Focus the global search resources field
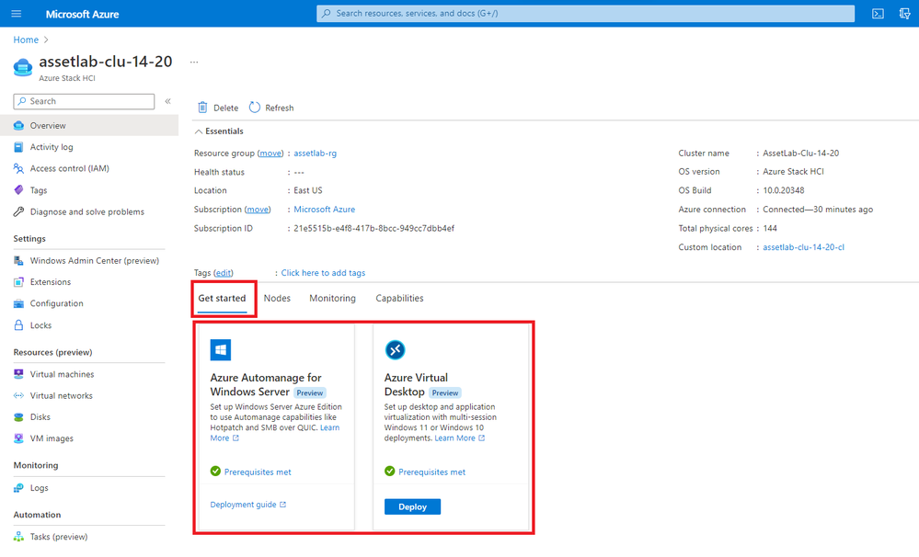 click(585, 14)
